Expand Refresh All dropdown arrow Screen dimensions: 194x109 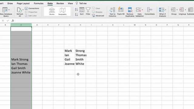tap(23, 10)
